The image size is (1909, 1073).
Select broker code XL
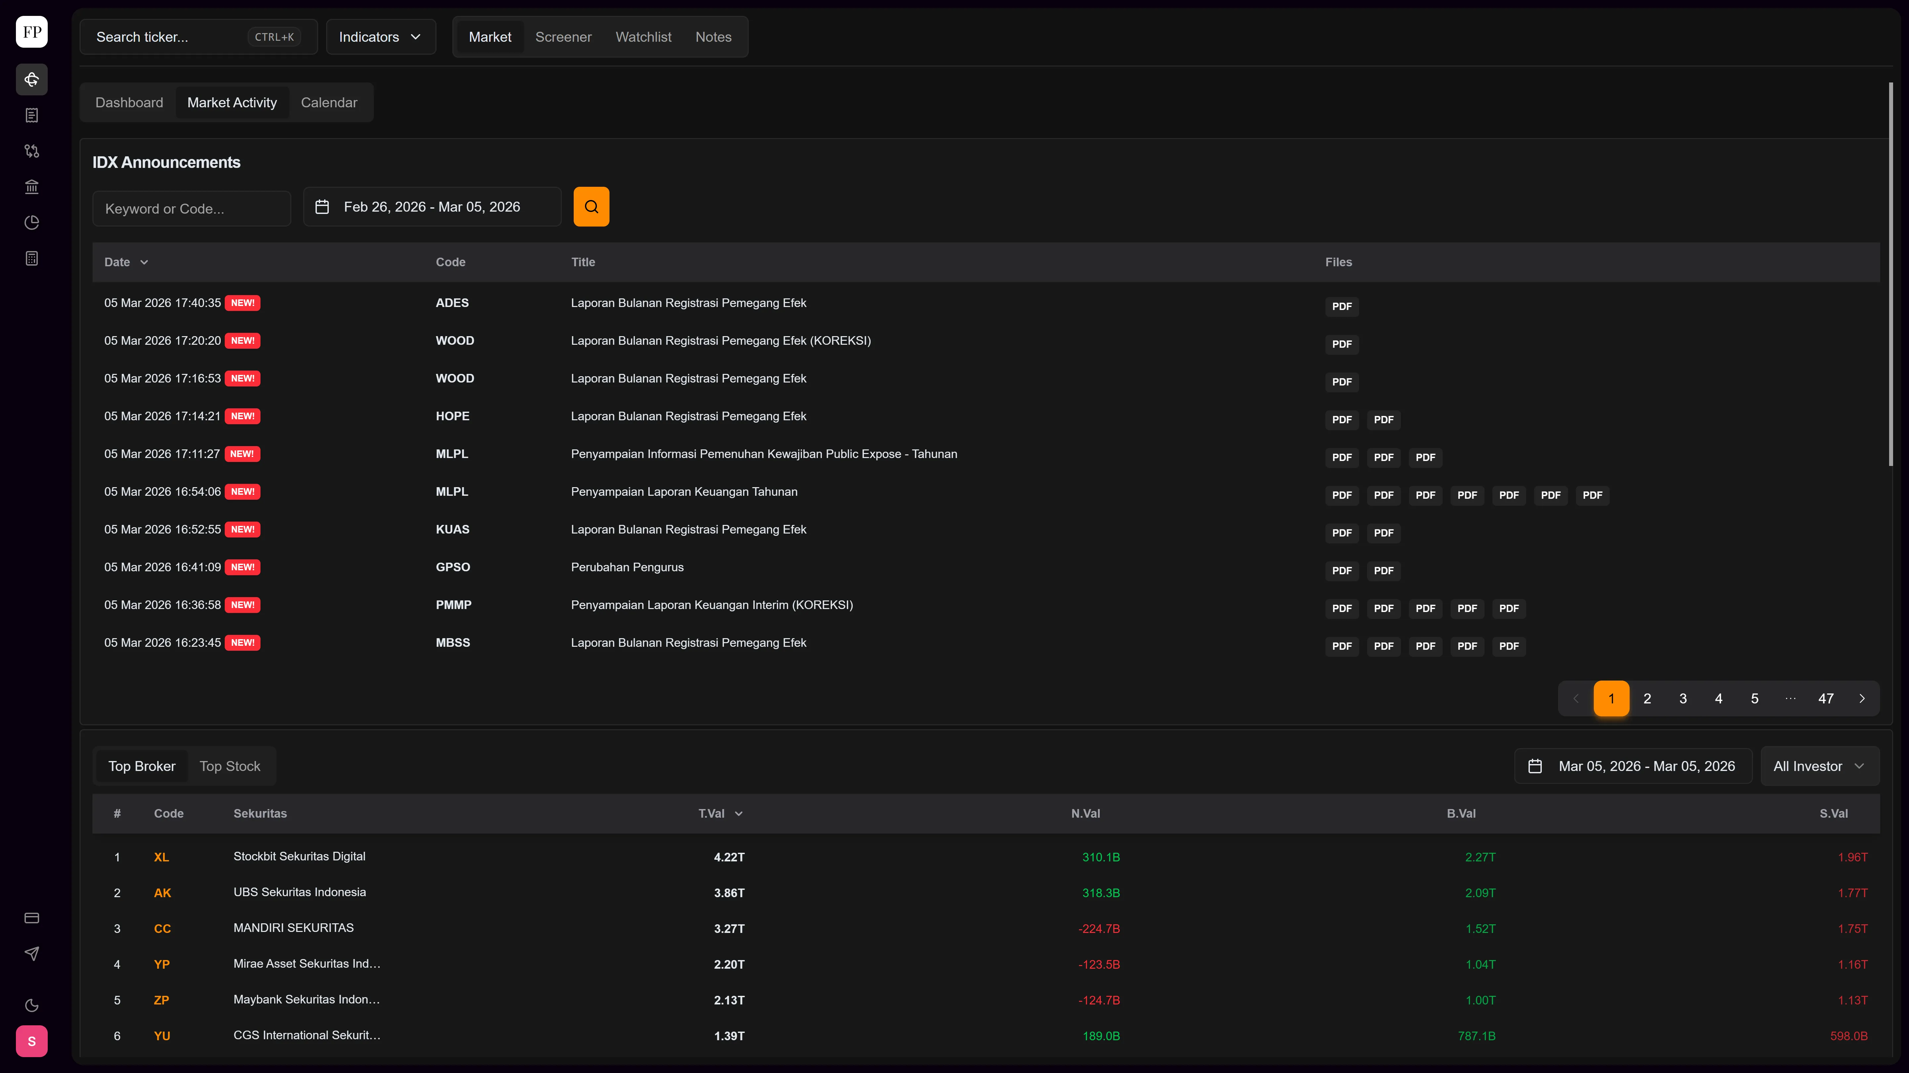(x=161, y=857)
